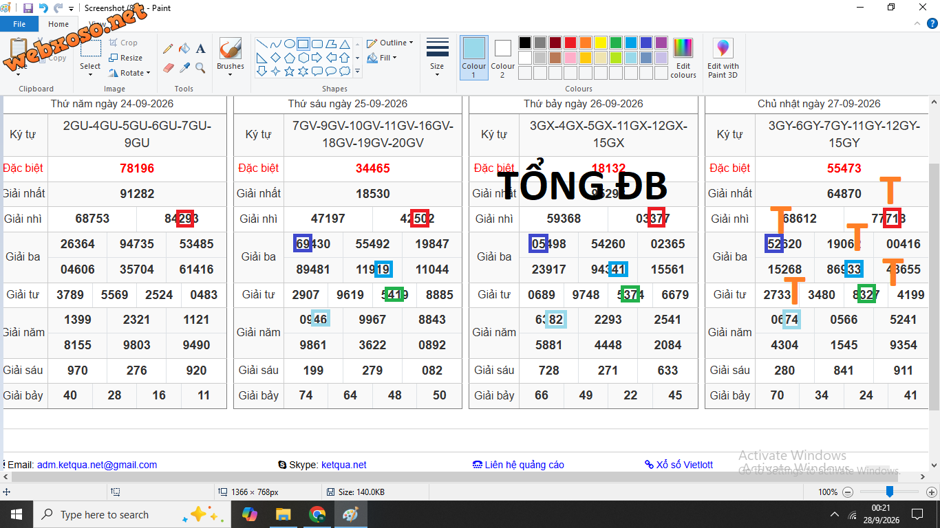The width and height of the screenshot is (940, 528).
Task: Pick the yellow colour swatch
Action: click(x=601, y=43)
